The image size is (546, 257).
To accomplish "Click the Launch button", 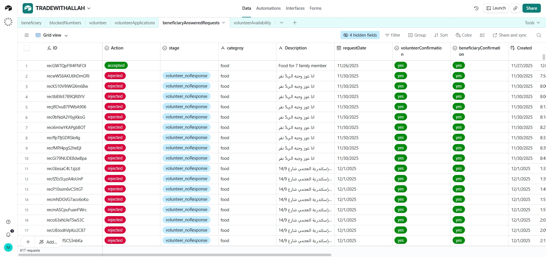I will pyautogui.click(x=496, y=8).
